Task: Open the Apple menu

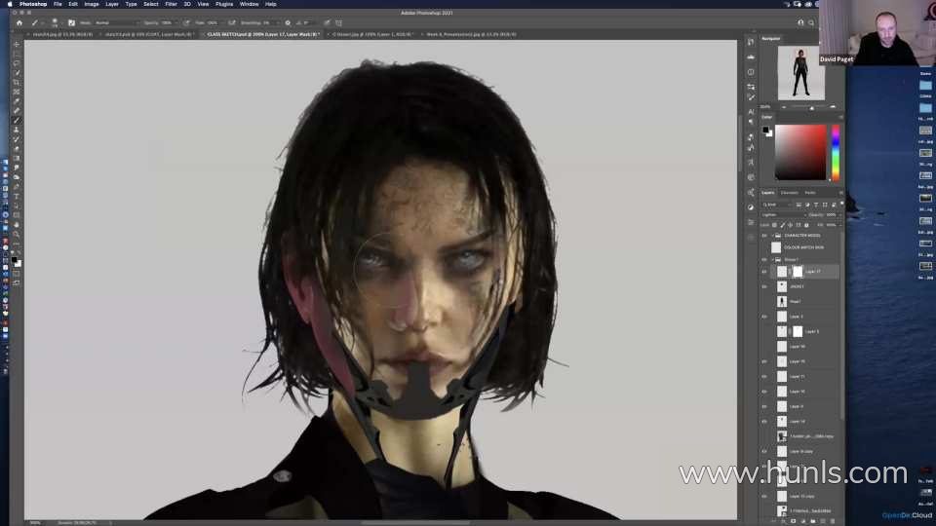Action: tap(10, 4)
